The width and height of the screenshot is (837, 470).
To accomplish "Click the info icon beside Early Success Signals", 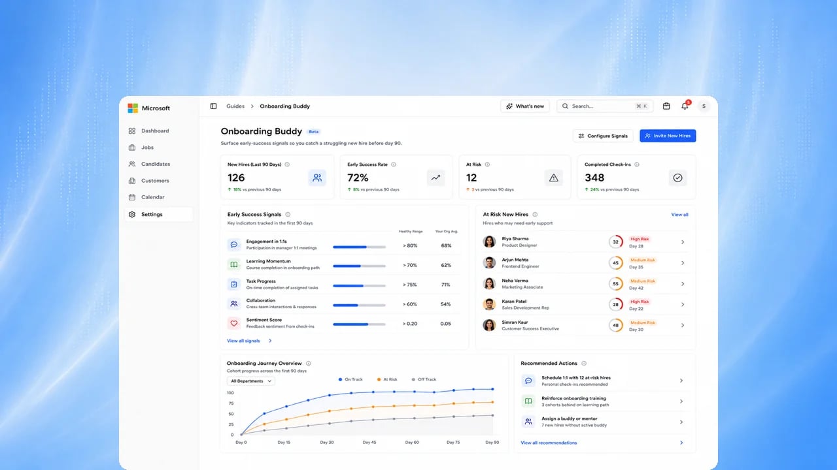I will (288, 214).
